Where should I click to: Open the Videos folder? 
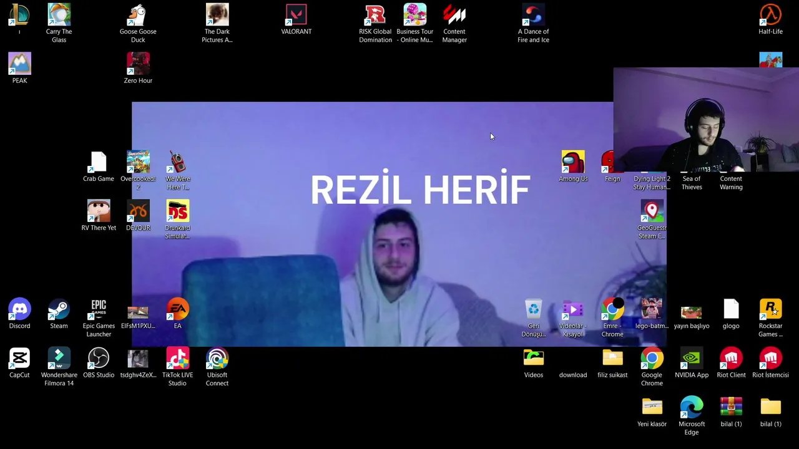533,359
